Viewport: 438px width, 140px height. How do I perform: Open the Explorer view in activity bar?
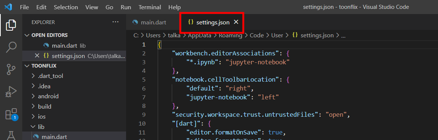tap(11, 25)
